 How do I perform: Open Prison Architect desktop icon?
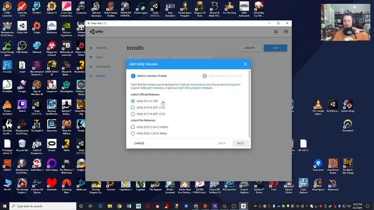(x=7, y=107)
